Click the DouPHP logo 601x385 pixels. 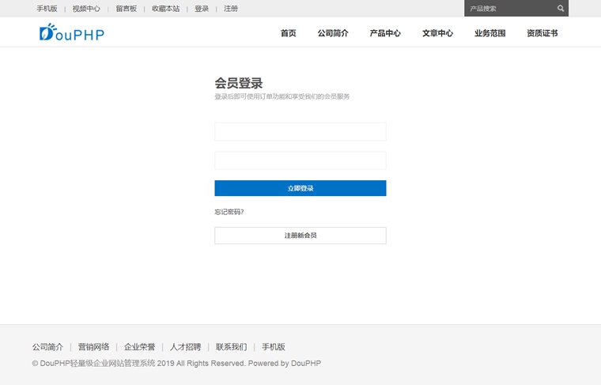(x=71, y=33)
